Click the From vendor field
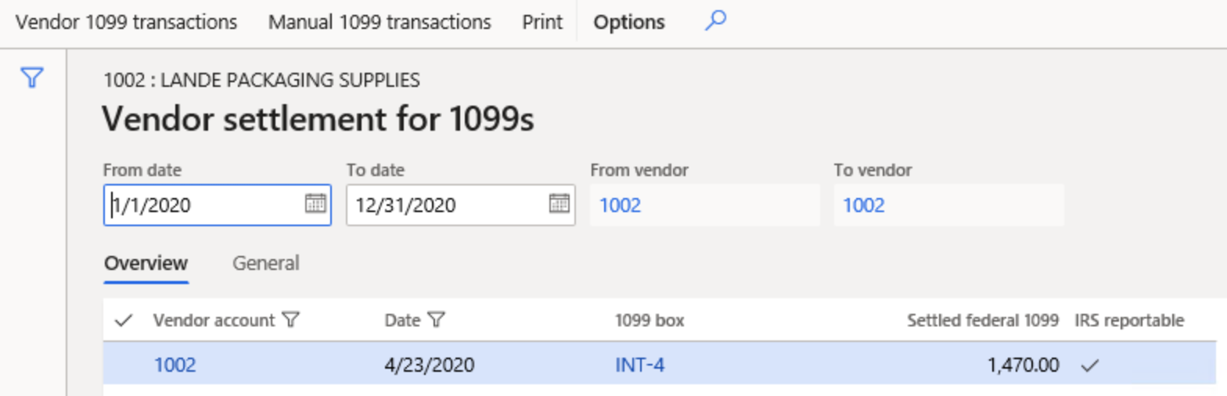Screen dimensions: 1227x396 (x=704, y=205)
